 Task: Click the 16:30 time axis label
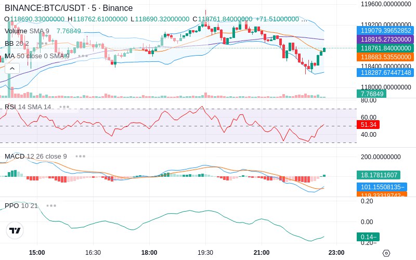pos(93,253)
